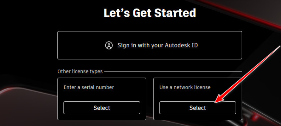Select the serial number license option
The image size is (281, 126).
102,108
